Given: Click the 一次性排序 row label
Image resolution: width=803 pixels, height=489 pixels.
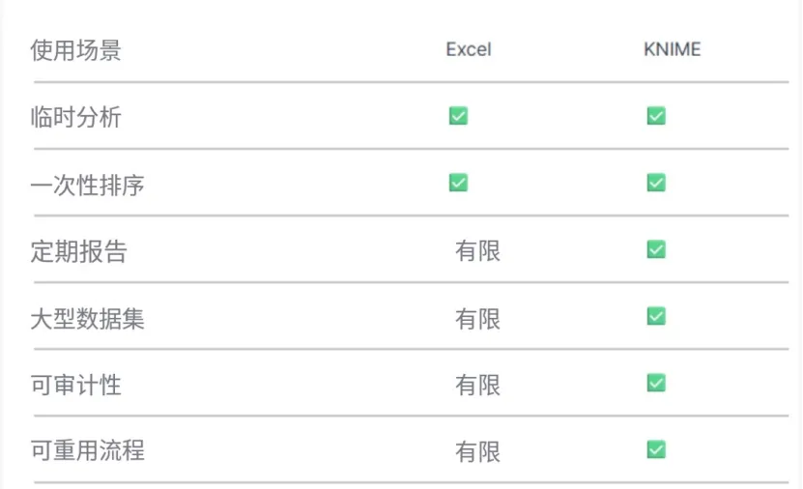Looking at the screenshot, I should tap(88, 184).
